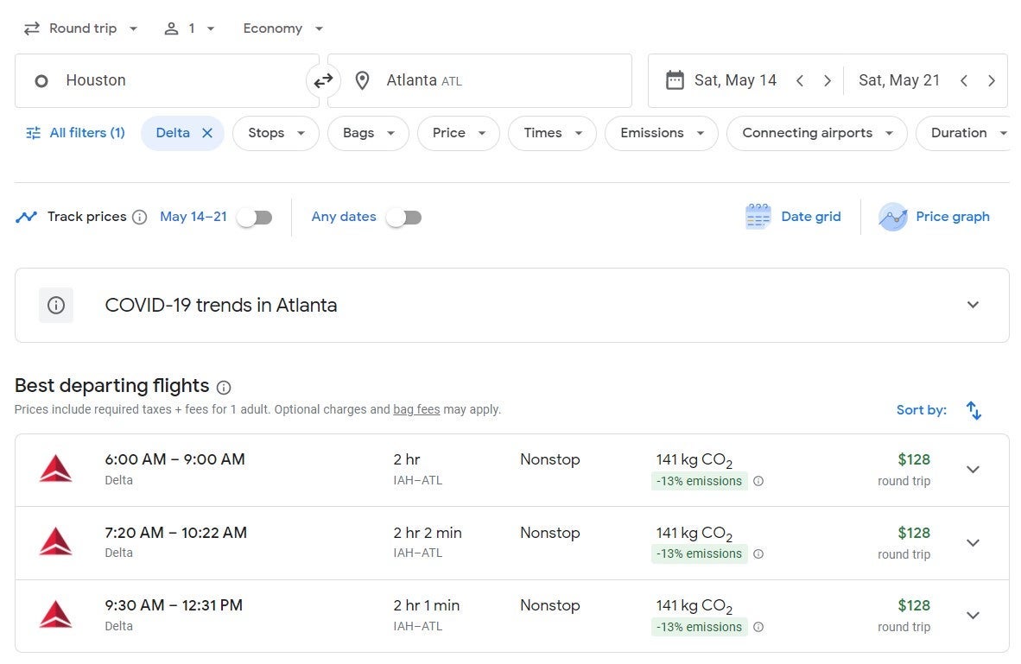Remove the Delta airline filter
The height and width of the screenshot is (664, 1021).
tap(207, 133)
